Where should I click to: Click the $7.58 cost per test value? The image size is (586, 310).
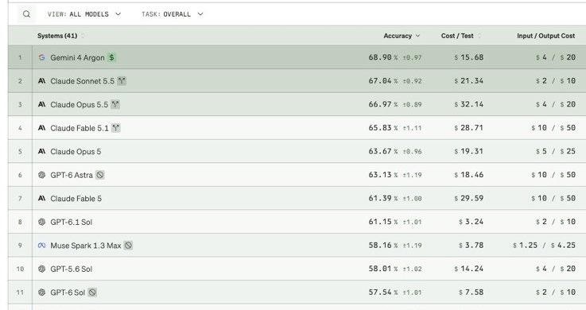471,293
